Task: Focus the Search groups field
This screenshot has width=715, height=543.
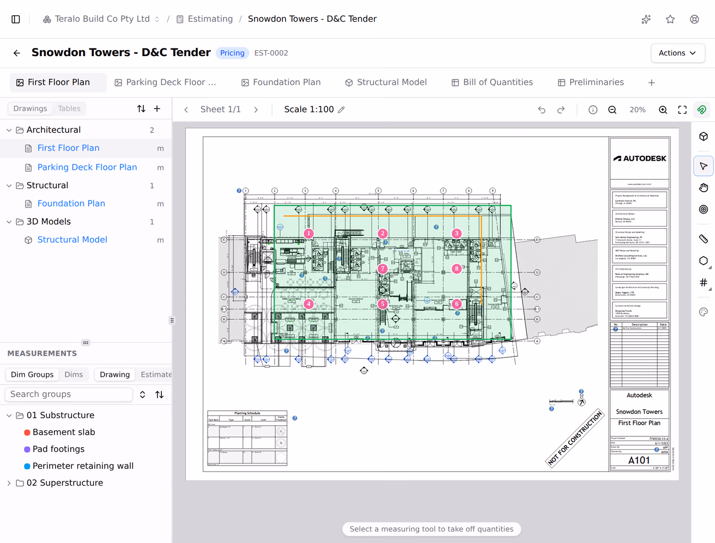Action: 69,394
